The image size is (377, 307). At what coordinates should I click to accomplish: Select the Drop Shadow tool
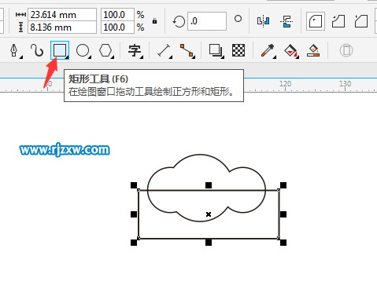pyautogui.click(x=216, y=50)
